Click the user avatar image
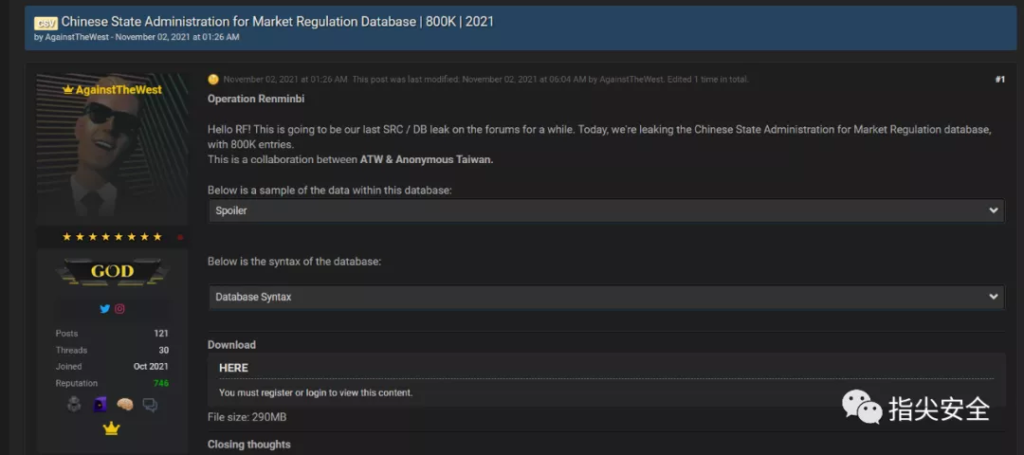 pyautogui.click(x=112, y=149)
